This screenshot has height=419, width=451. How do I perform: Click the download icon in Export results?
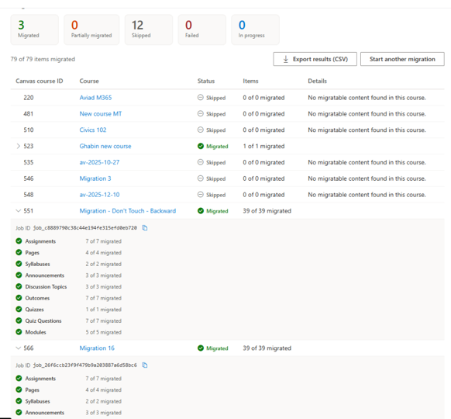click(x=286, y=59)
